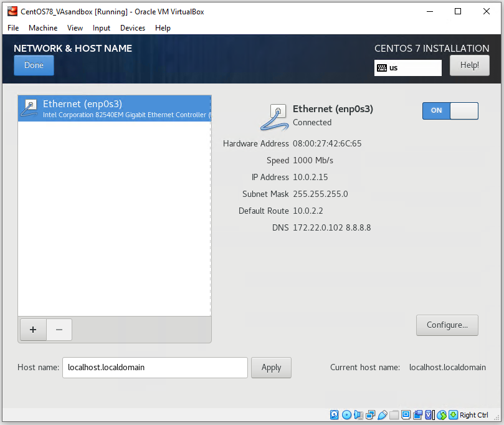Click inside the Host name input field
The height and width of the screenshot is (425, 504).
point(155,368)
